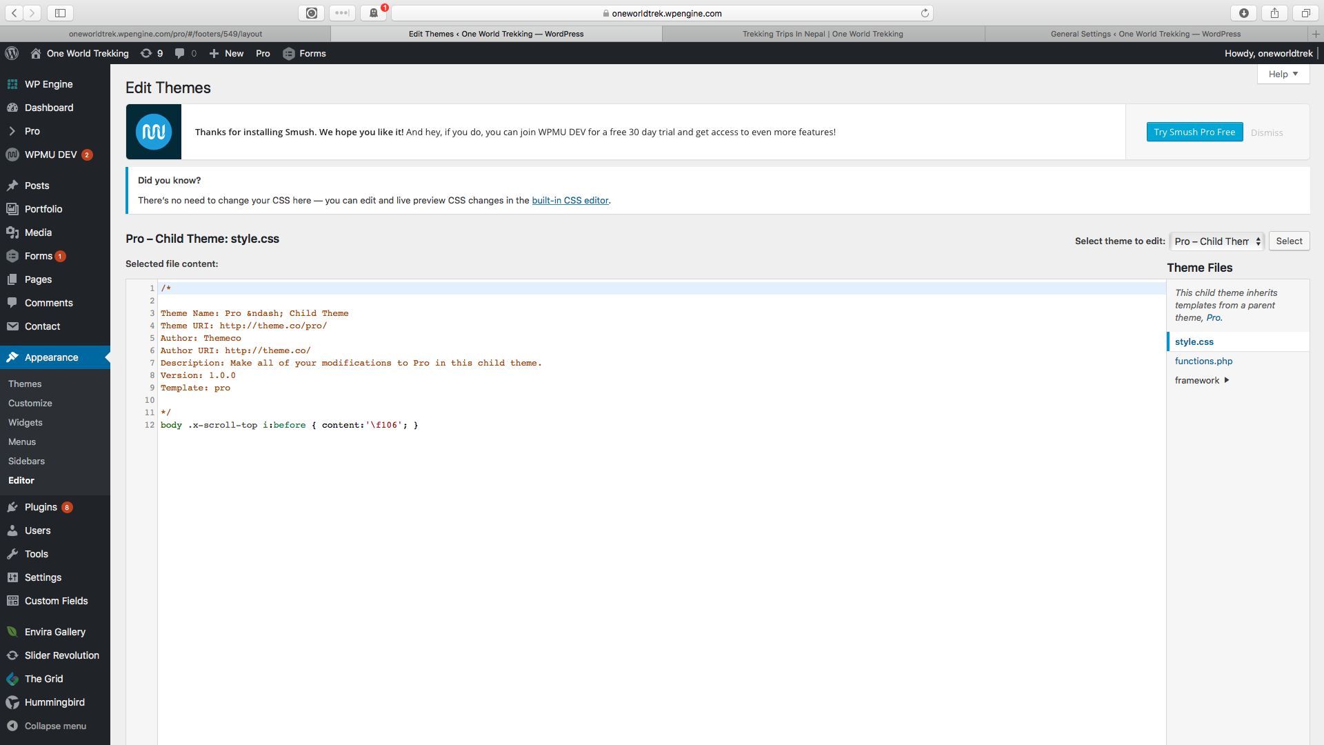Expand the Help panel dropdown
Viewport: 1324px width, 745px height.
coord(1283,74)
